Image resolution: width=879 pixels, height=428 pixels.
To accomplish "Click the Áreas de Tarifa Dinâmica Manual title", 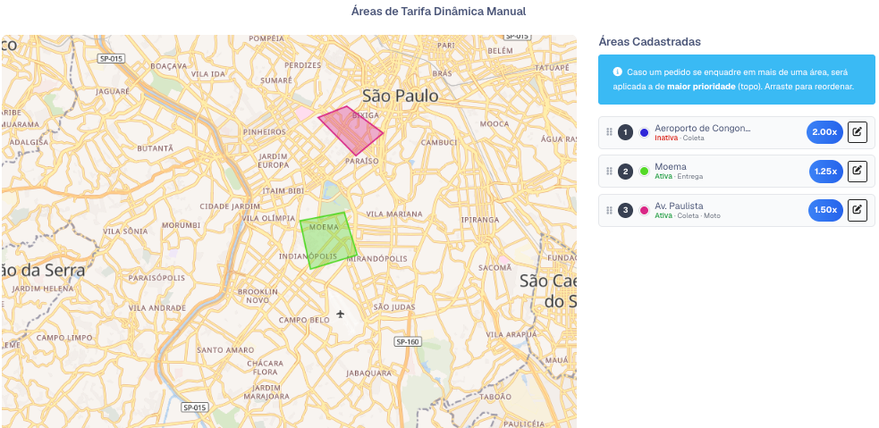I will tap(439, 12).
